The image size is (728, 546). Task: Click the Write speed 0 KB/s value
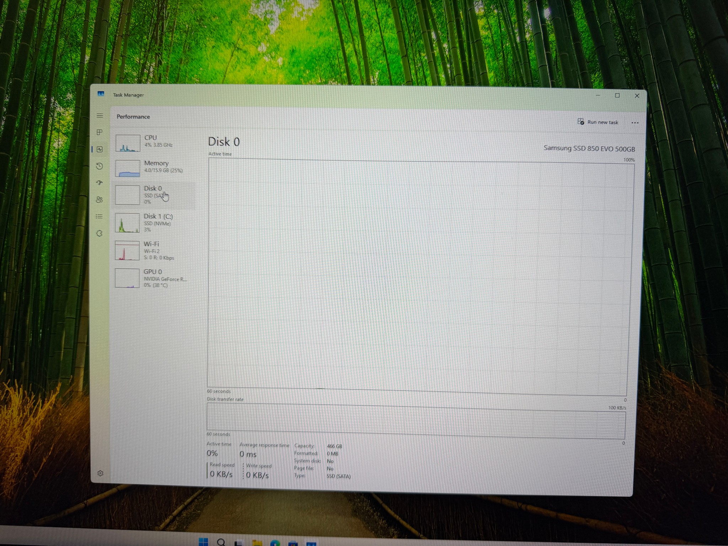pyautogui.click(x=257, y=475)
